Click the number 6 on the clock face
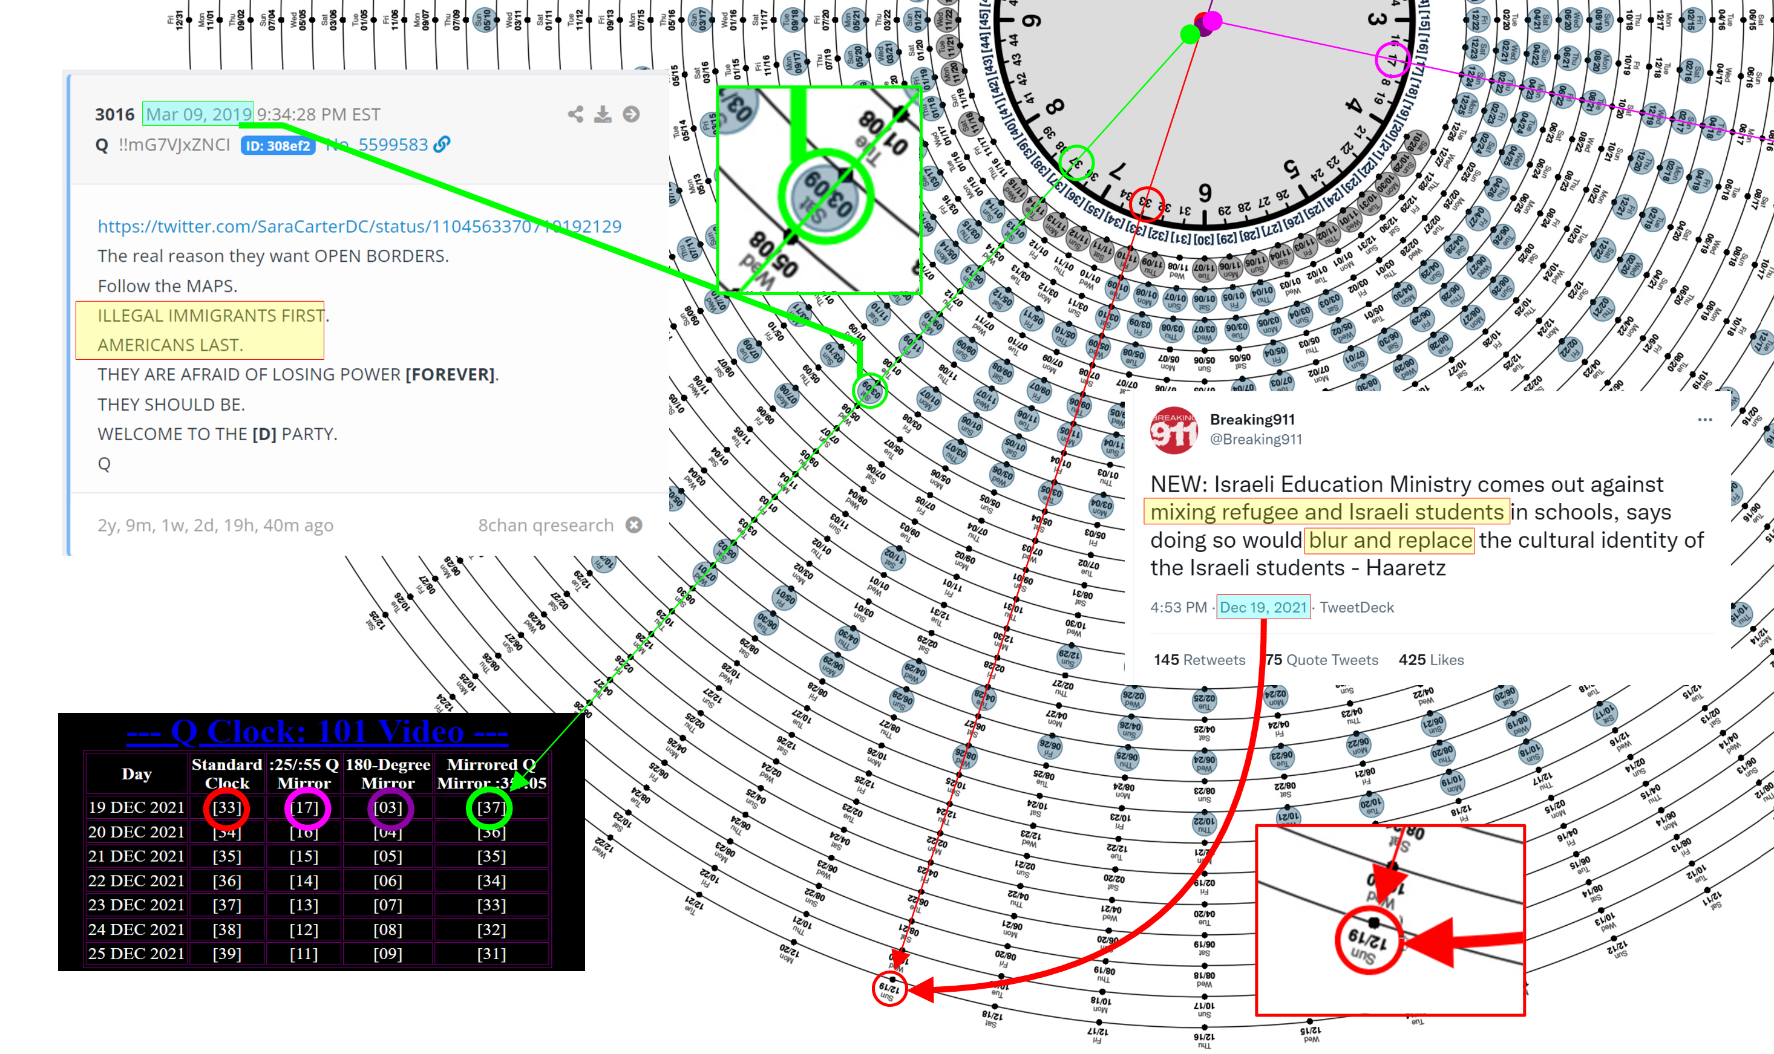Screen dimensions: 1774x1054 pos(1205,192)
